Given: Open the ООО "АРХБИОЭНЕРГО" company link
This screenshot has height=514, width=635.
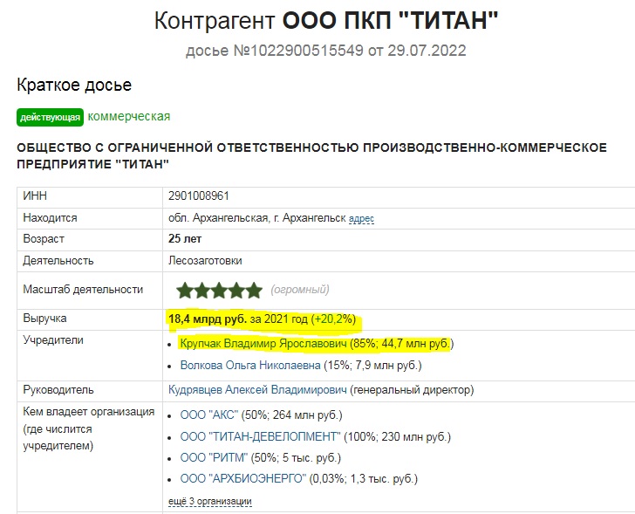Looking at the screenshot, I should (x=242, y=479).
